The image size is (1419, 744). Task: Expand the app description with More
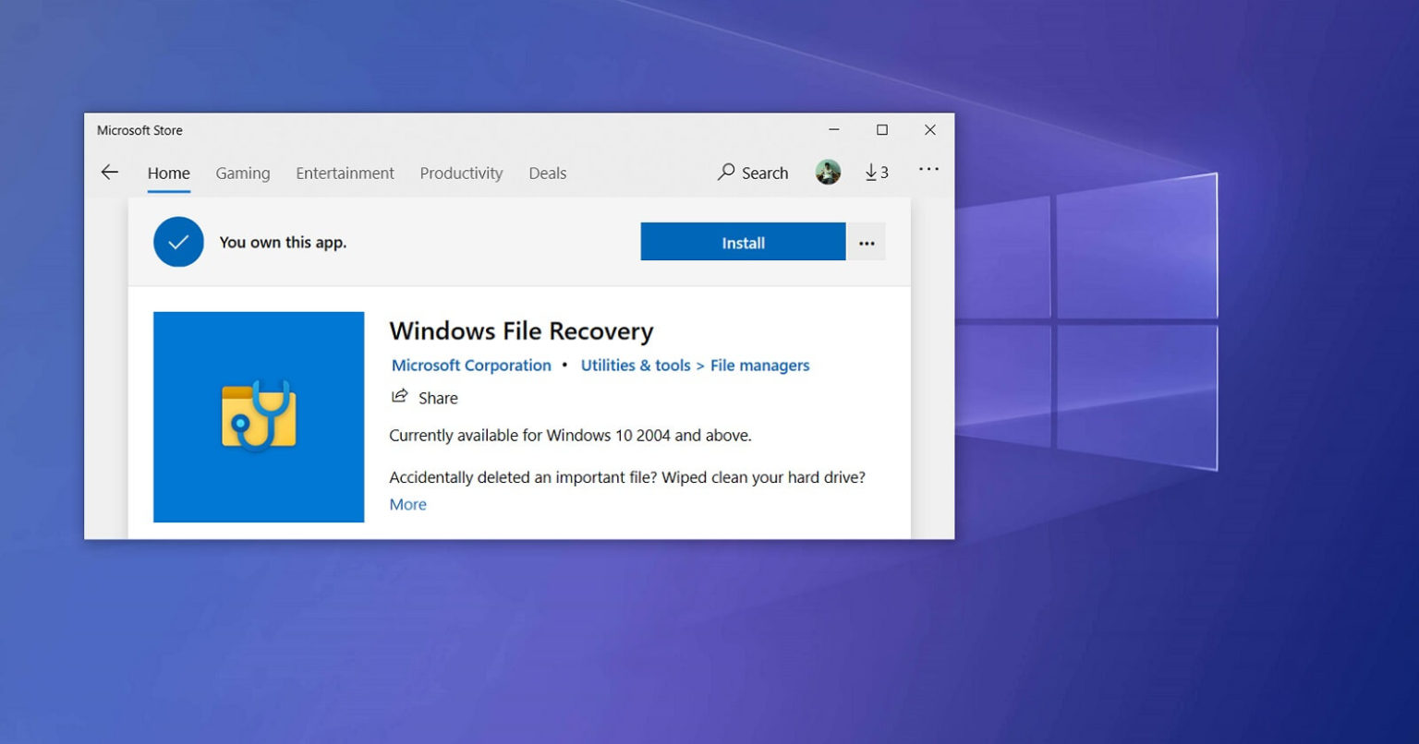[x=407, y=504]
